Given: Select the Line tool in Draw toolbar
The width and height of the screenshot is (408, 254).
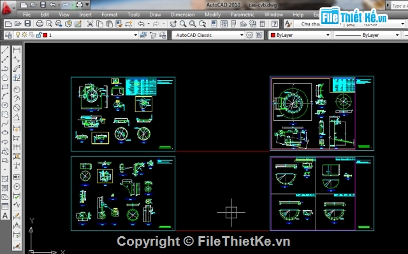Looking at the screenshot, I should click(5, 50).
